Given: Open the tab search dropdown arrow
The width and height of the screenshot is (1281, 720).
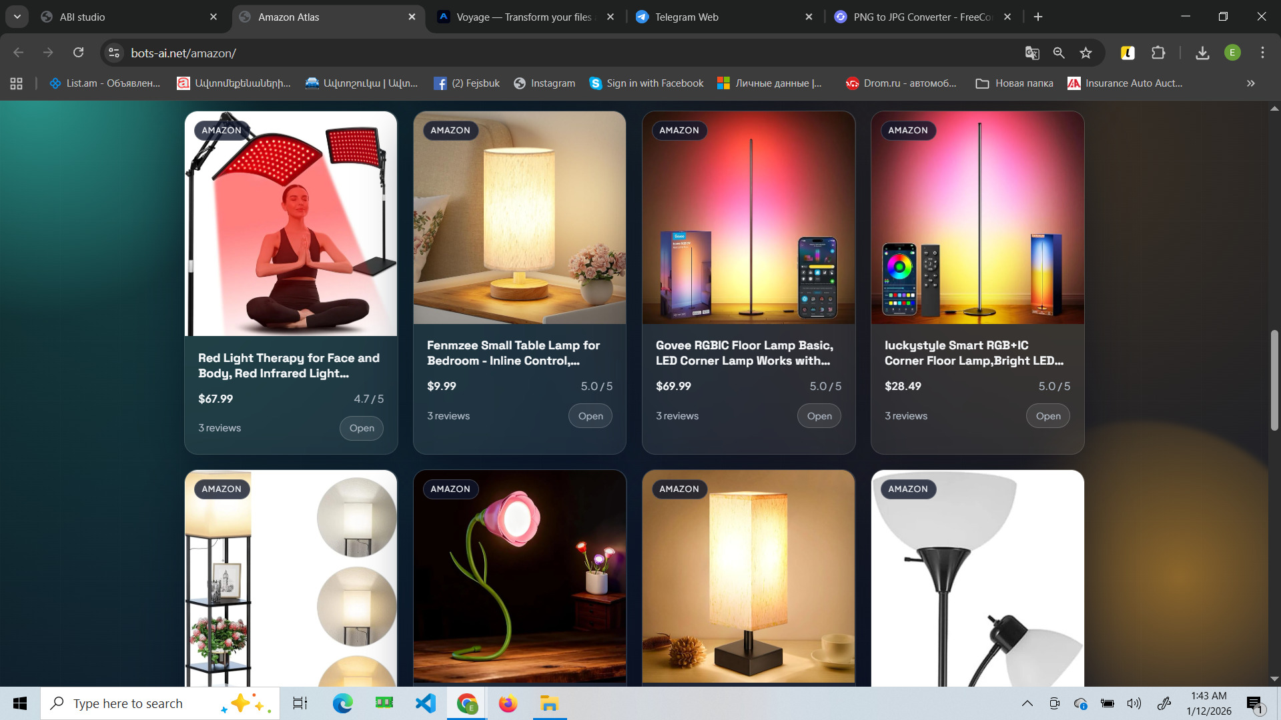Looking at the screenshot, I should click(17, 17).
